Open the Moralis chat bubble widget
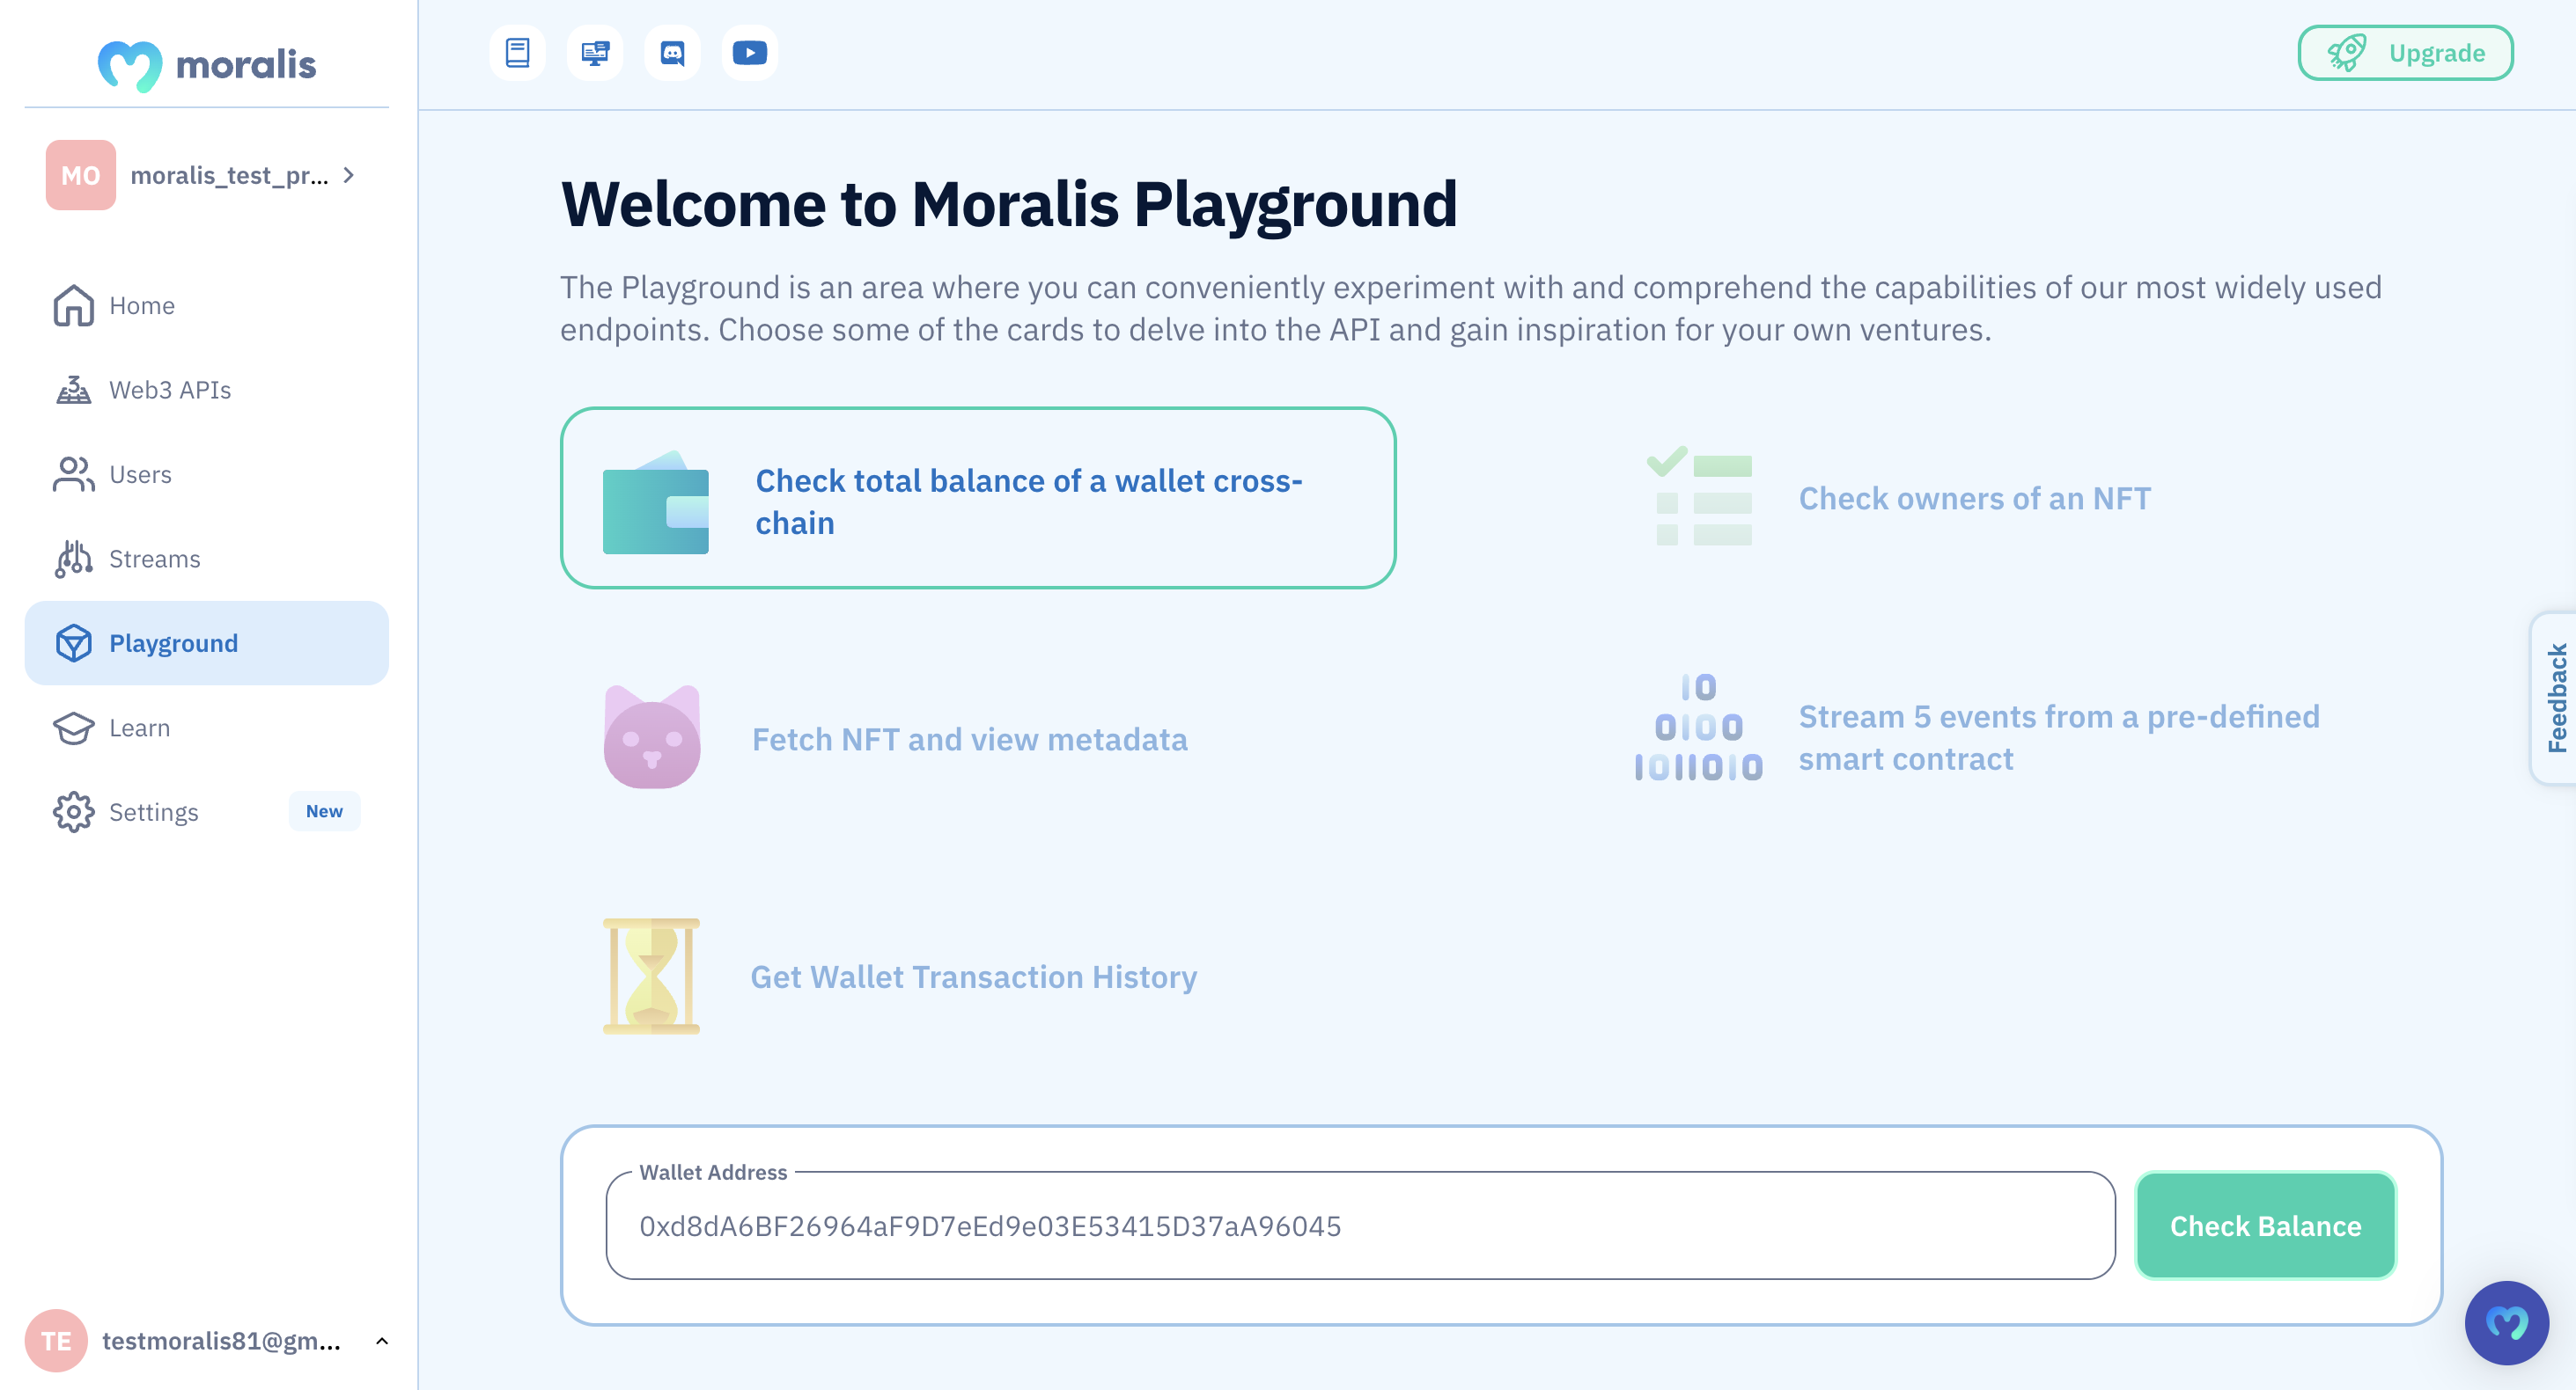The width and height of the screenshot is (2576, 1390). click(2506, 1323)
